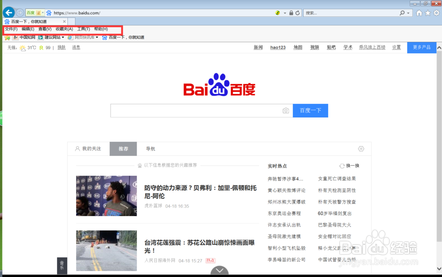
Task: Open favorites with the star icon
Action: pos(428,13)
